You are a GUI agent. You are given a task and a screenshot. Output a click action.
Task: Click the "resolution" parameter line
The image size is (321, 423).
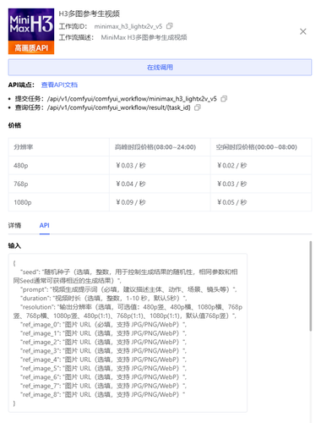[128, 311]
